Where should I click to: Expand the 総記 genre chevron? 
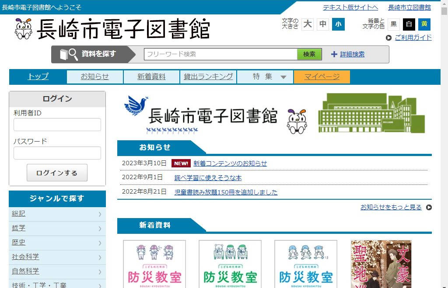pyautogui.click(x=100, y=214)
